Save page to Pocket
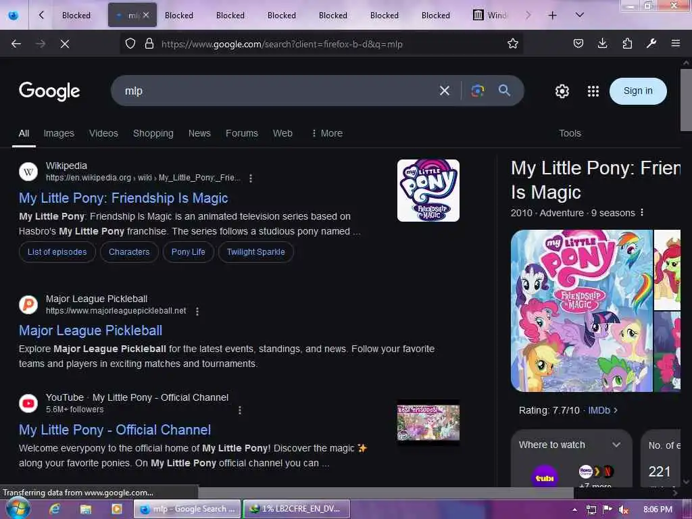 578,44
